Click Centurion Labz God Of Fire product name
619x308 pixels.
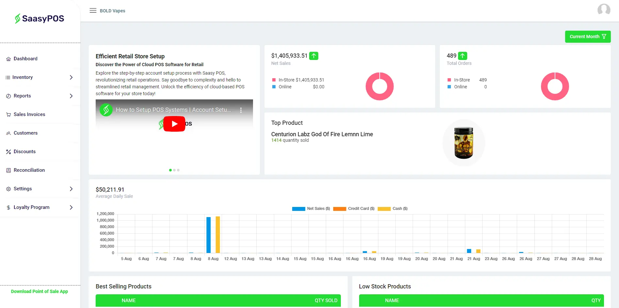[x=322, y=134]
